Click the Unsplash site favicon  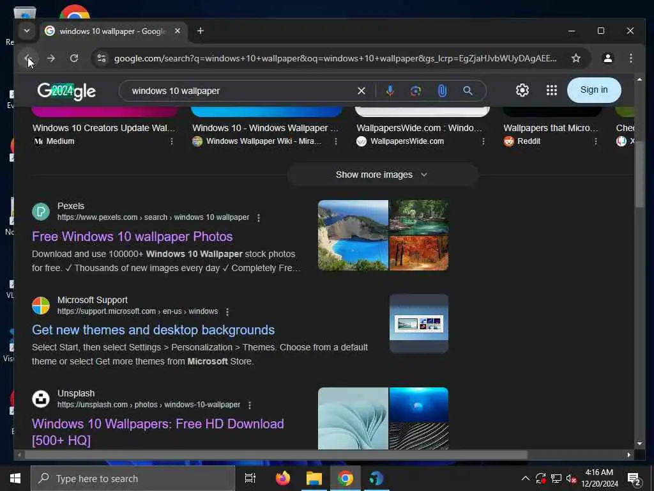41,399
